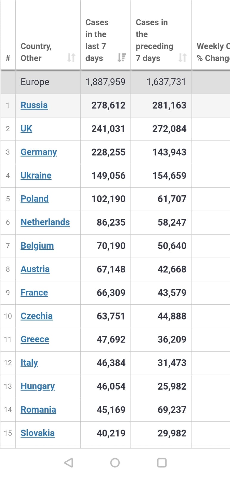This screenshot has height=477, width=230.
Task: Open the Ukraine country link
Action: coord(36,176)
